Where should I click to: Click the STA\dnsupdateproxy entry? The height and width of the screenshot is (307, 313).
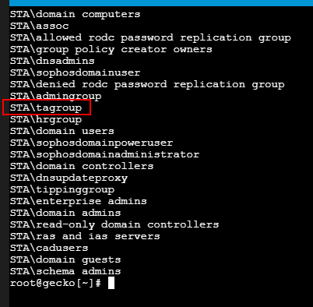pos(69,178)
